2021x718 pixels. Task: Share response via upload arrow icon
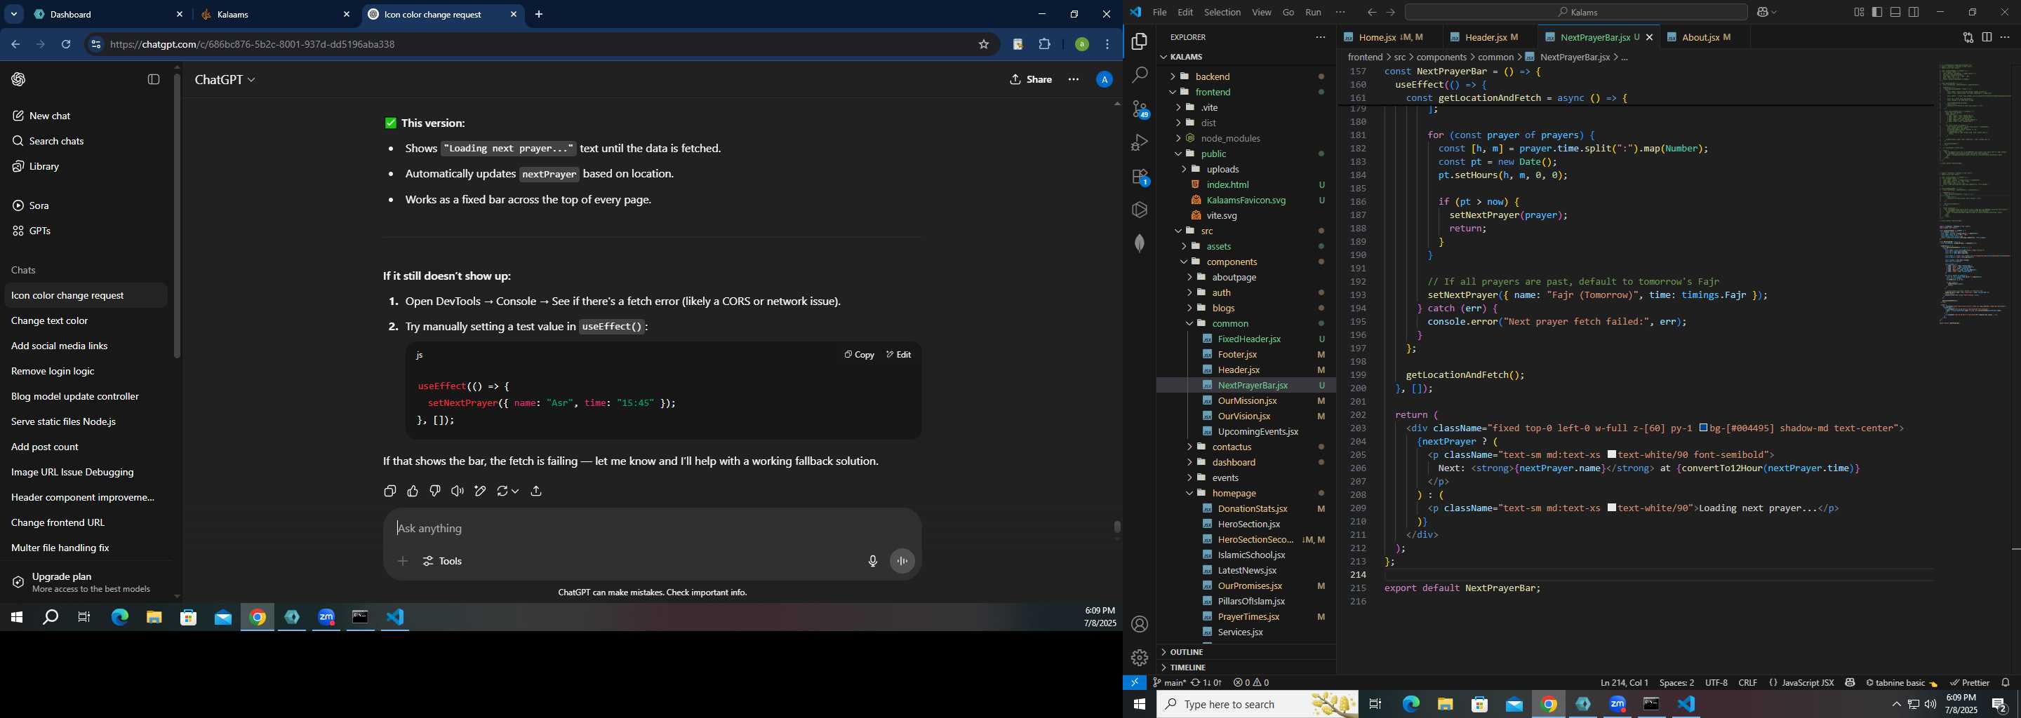click(537, 491)
